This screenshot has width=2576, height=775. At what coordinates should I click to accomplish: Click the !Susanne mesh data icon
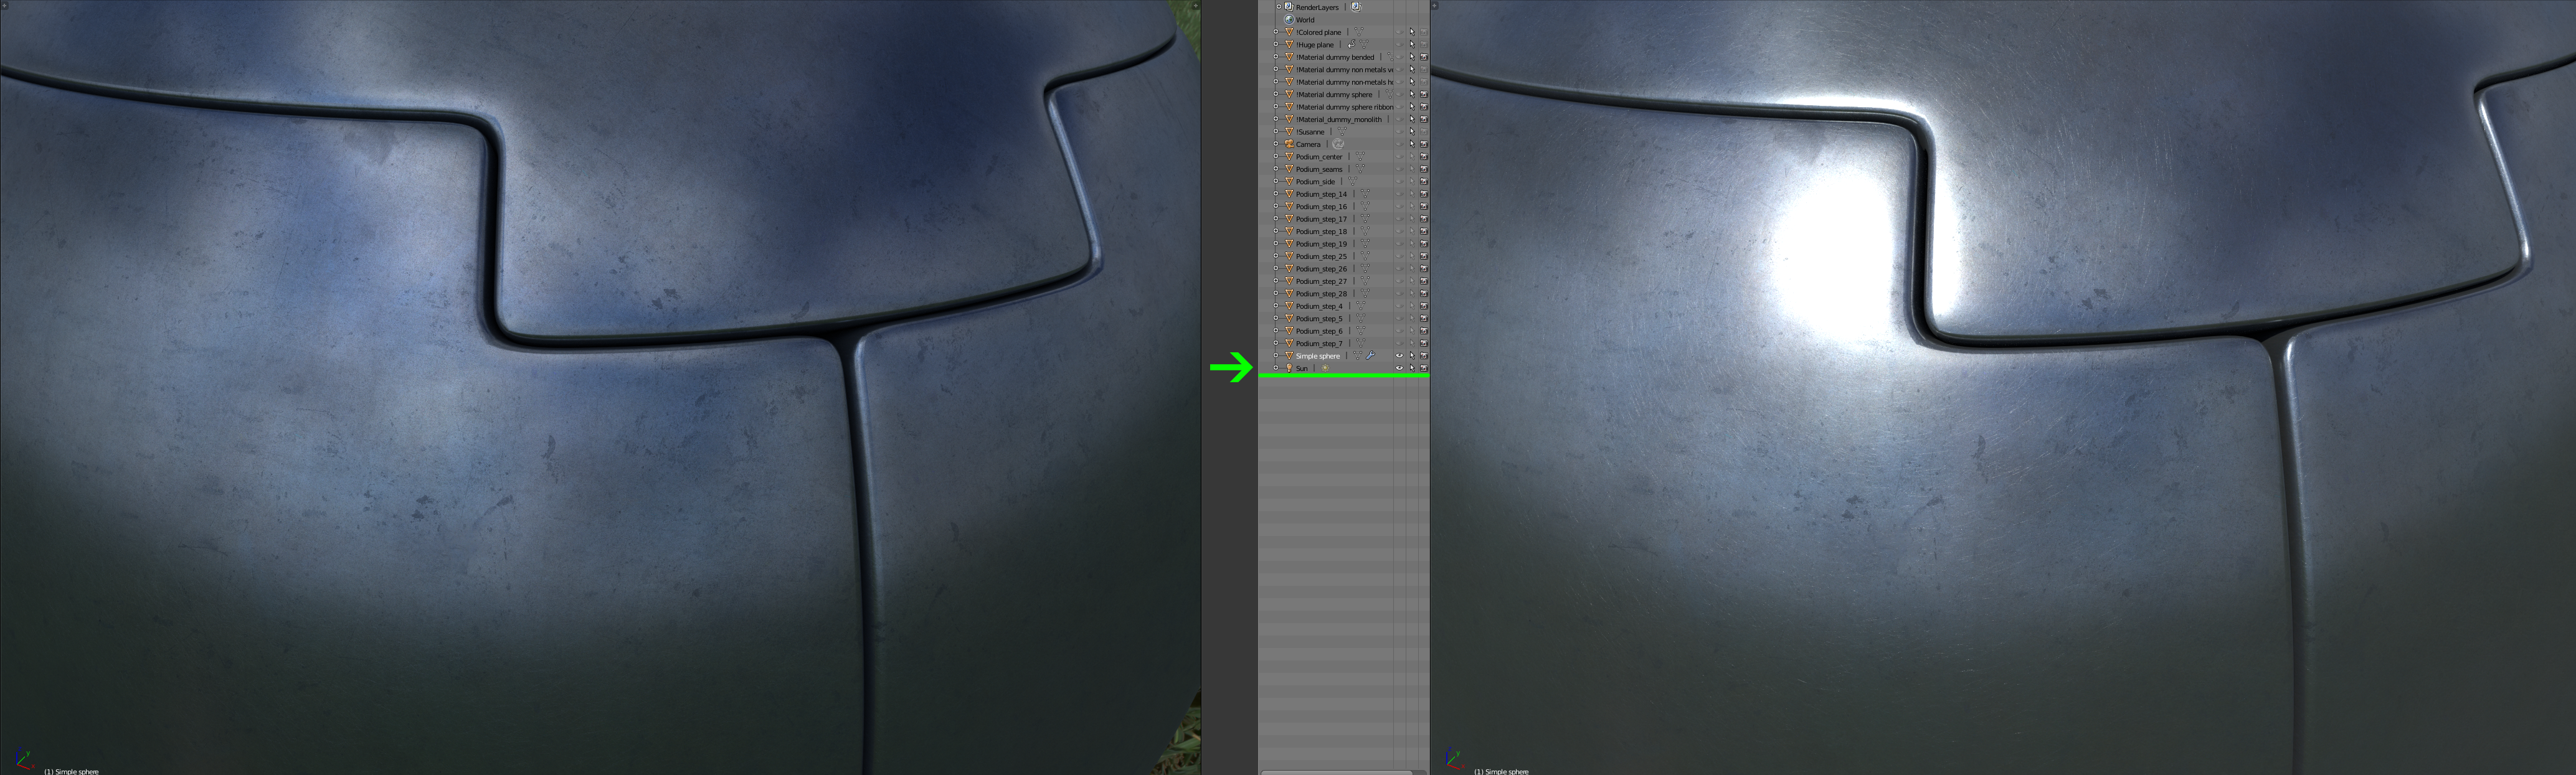tap(1342, 132)
